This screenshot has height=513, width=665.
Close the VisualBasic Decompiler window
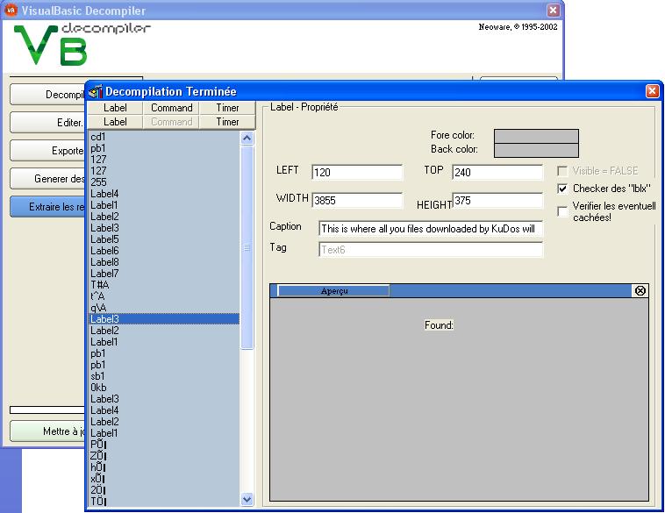click(x=553, y=11)
